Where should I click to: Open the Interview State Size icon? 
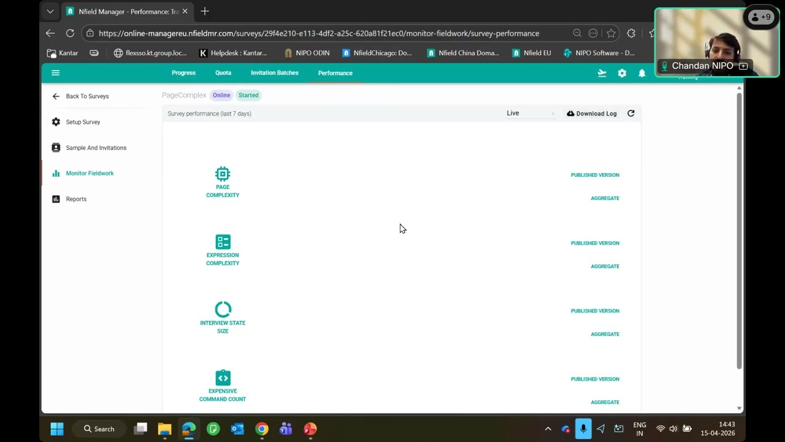(223, 309)
